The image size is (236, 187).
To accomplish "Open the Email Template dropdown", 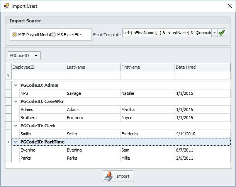I will point(214,33).
